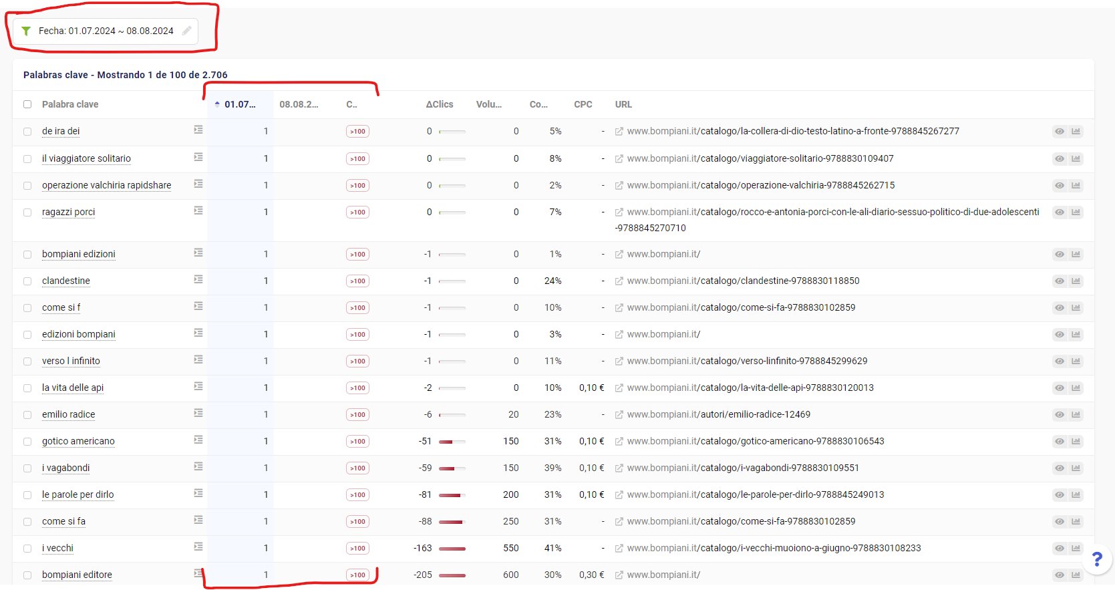This screenshot has height=590, width=1115.
Task: Show history chart for 'de ira dei' row
Action: 1076,132
